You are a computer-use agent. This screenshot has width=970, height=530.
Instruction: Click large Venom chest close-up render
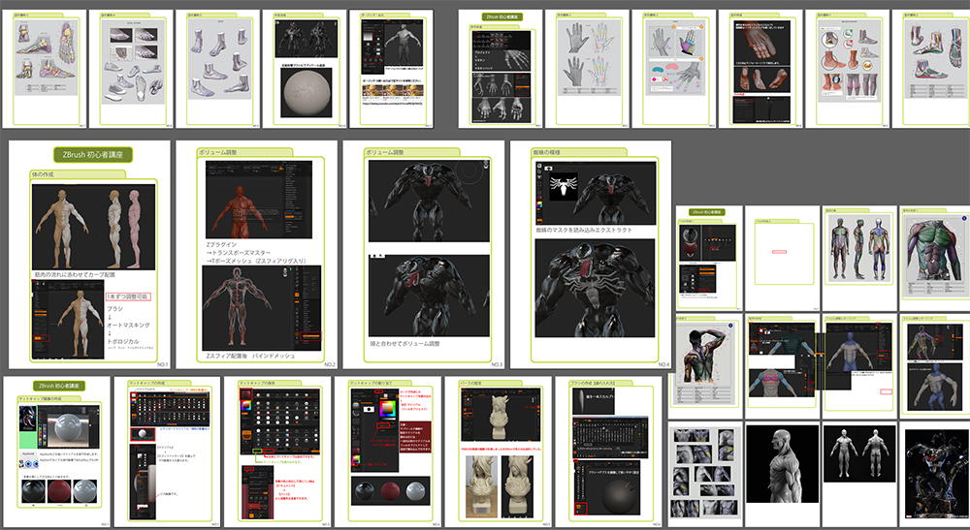[x=595, y=288]
